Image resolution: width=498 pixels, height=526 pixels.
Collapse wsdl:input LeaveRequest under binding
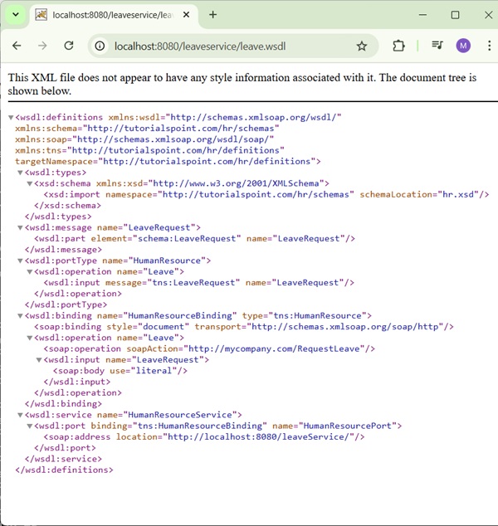[x=39, y=360]
